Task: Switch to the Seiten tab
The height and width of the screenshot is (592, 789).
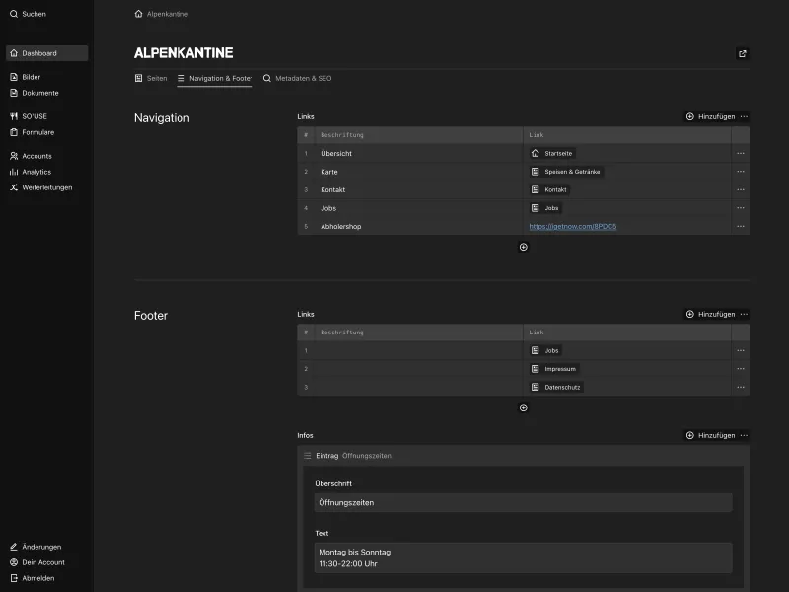Action: pos(154,78)
